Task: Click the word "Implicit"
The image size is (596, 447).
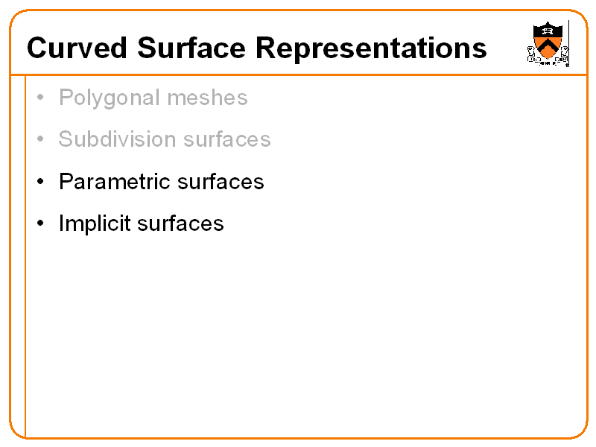Action: click(x=95, y=223)
